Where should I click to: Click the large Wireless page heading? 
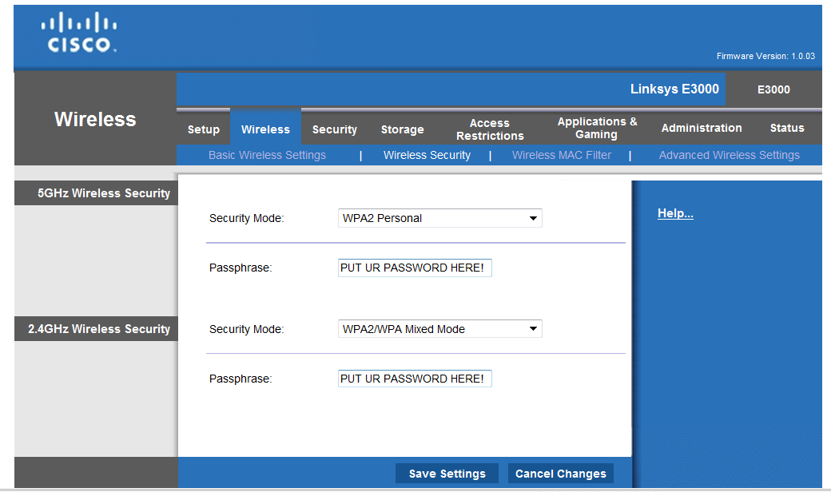pyautogui.click(x=95, y=119)
